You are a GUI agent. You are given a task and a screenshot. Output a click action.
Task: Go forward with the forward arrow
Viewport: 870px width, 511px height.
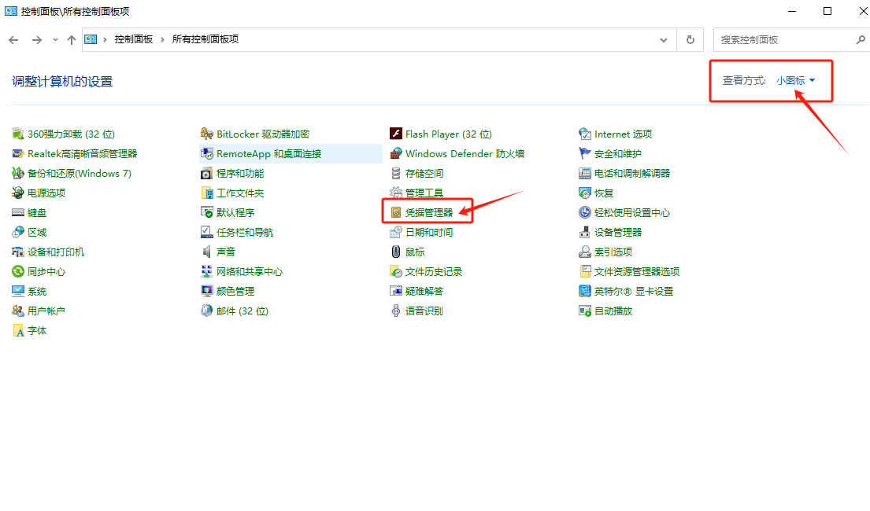37,40
